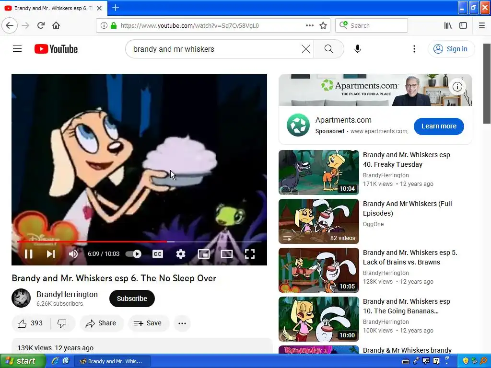Go to browser home page

tap(56, 25)
